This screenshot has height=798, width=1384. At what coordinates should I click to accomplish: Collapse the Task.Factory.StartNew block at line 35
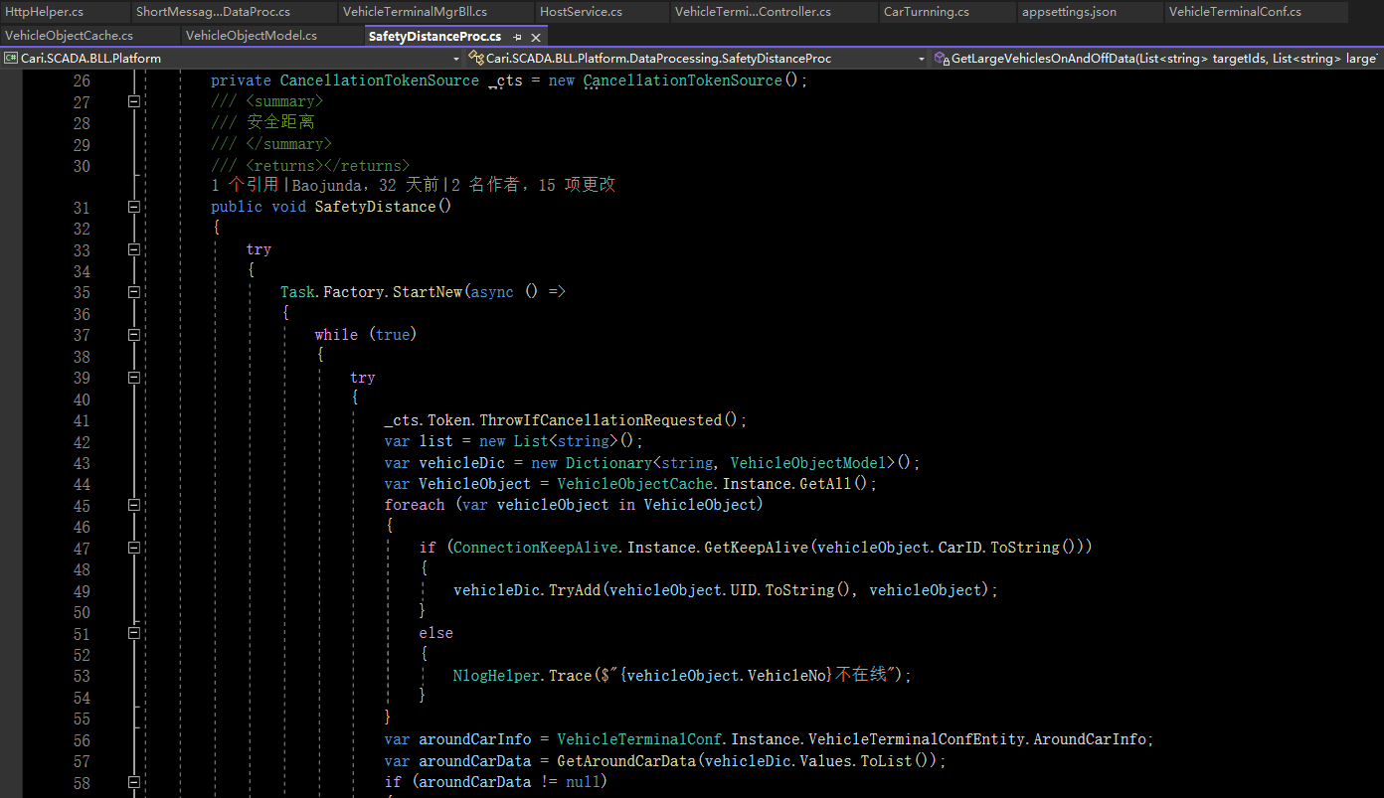(134, 292)
